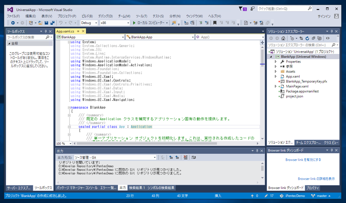The width and height of the screenshot is (346, 203).
Task: Click Clear All icon in output pane
Action: [x=186, y=157]
